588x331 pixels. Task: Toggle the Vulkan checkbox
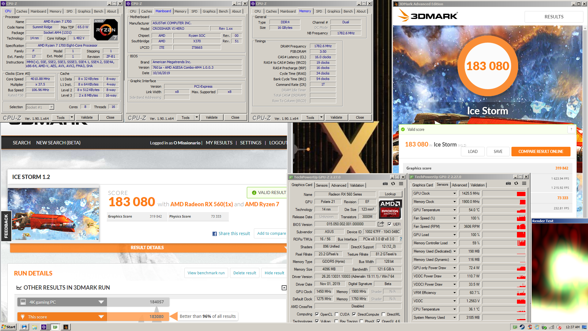pyautogui.click(x=317, y=321)
